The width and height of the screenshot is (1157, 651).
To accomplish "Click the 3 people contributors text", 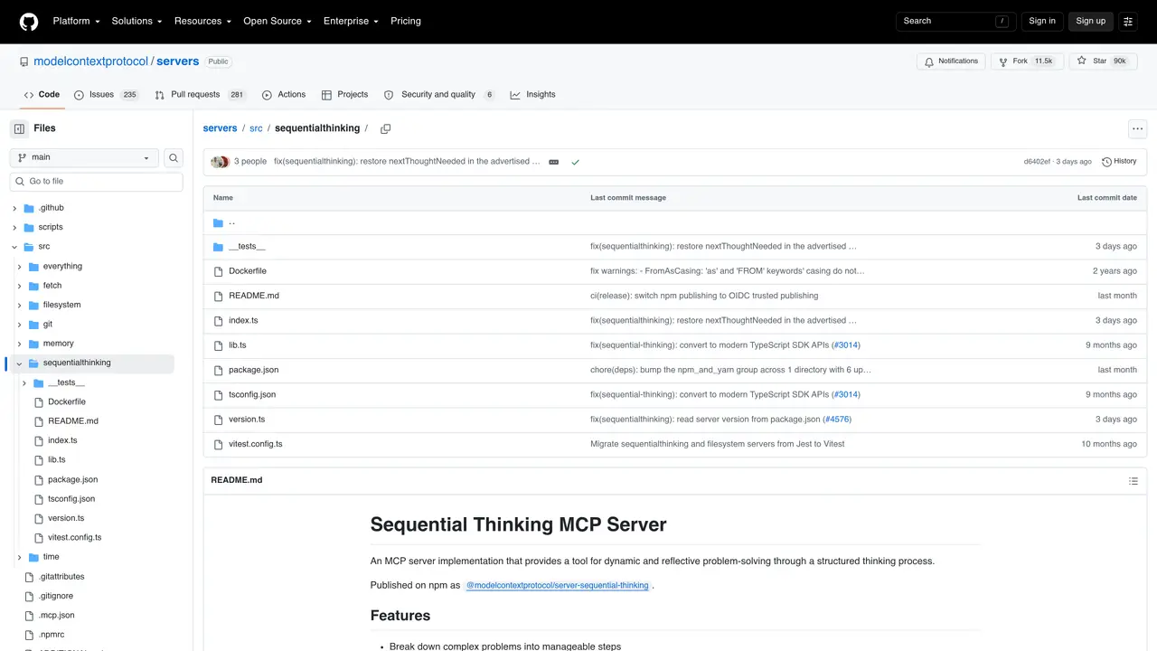I will coord(250,162).
